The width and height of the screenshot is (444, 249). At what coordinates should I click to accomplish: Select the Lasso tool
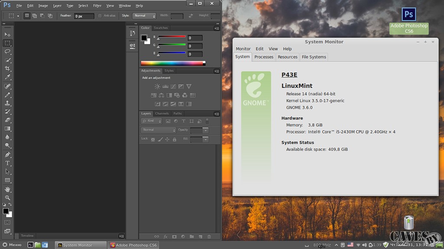tap(7, 52)
